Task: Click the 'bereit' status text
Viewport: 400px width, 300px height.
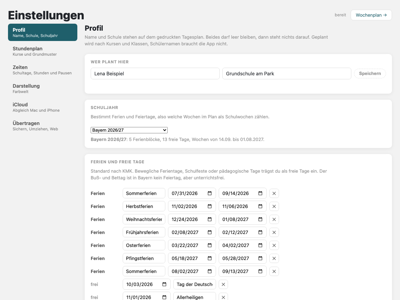Action: click(340, 15)
